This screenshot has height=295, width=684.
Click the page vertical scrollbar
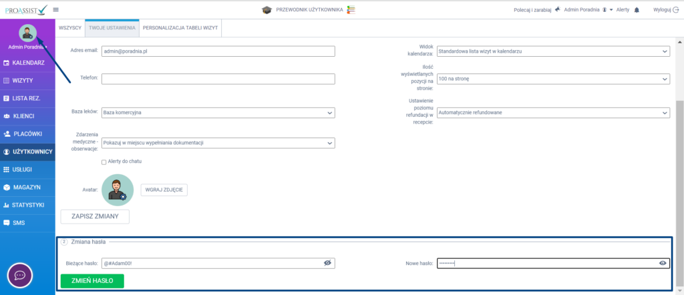pyautogui.click(x=679, y=167)
